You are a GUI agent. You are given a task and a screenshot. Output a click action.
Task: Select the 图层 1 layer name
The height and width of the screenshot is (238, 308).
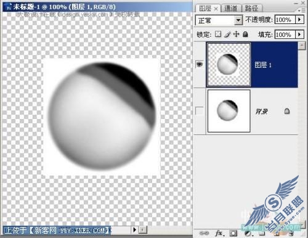[x=263, y=65]
